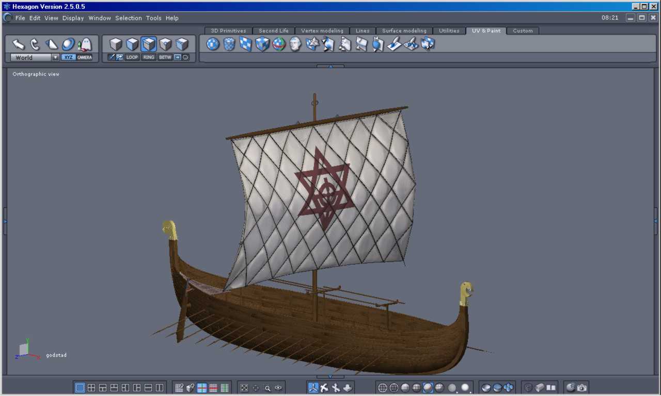Open the Window menu

coord(100,18)
